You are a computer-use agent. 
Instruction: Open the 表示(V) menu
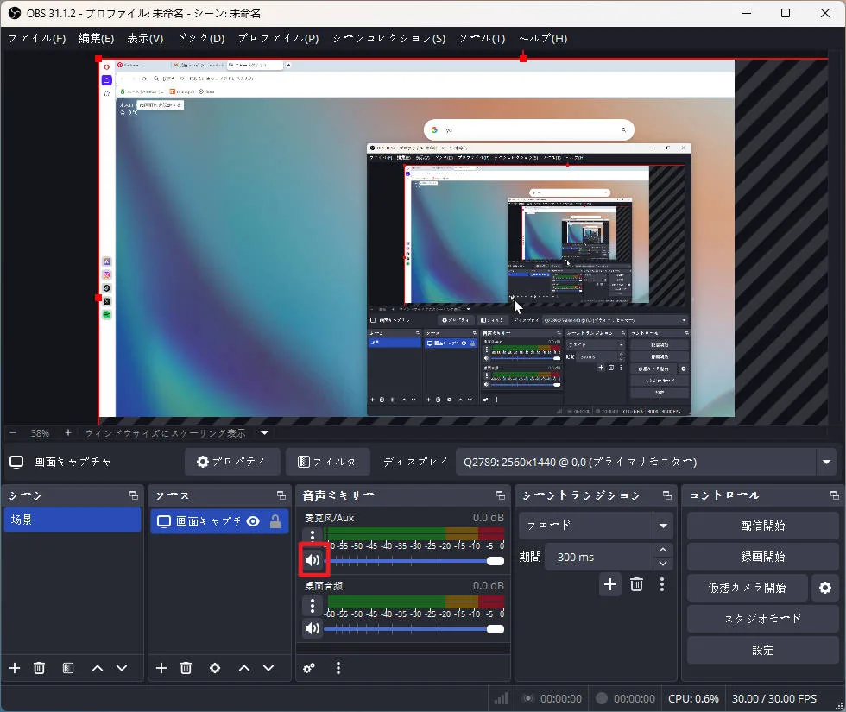(x=145, y=38)
